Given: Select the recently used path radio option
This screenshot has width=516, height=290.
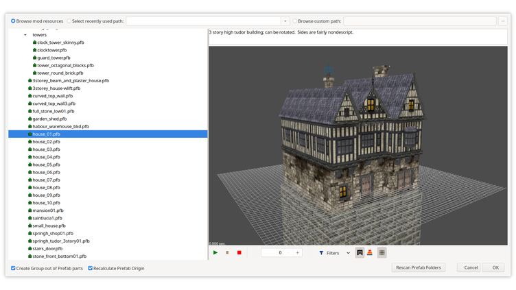Looking at the screenshot, I should point(69,21).
